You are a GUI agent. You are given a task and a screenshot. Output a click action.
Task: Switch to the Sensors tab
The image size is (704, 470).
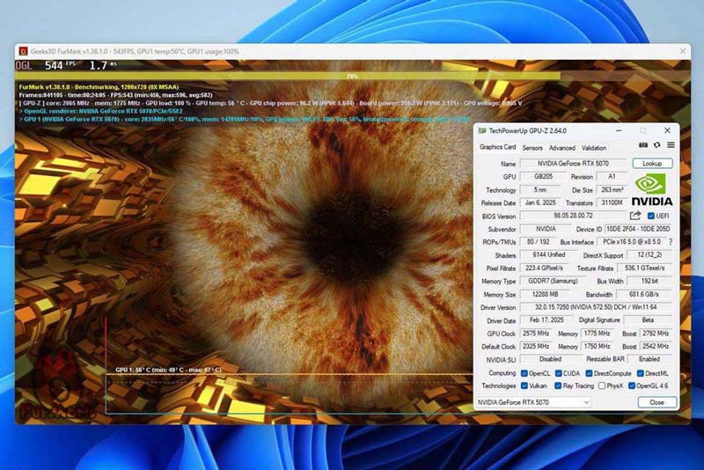coord(532,148)
